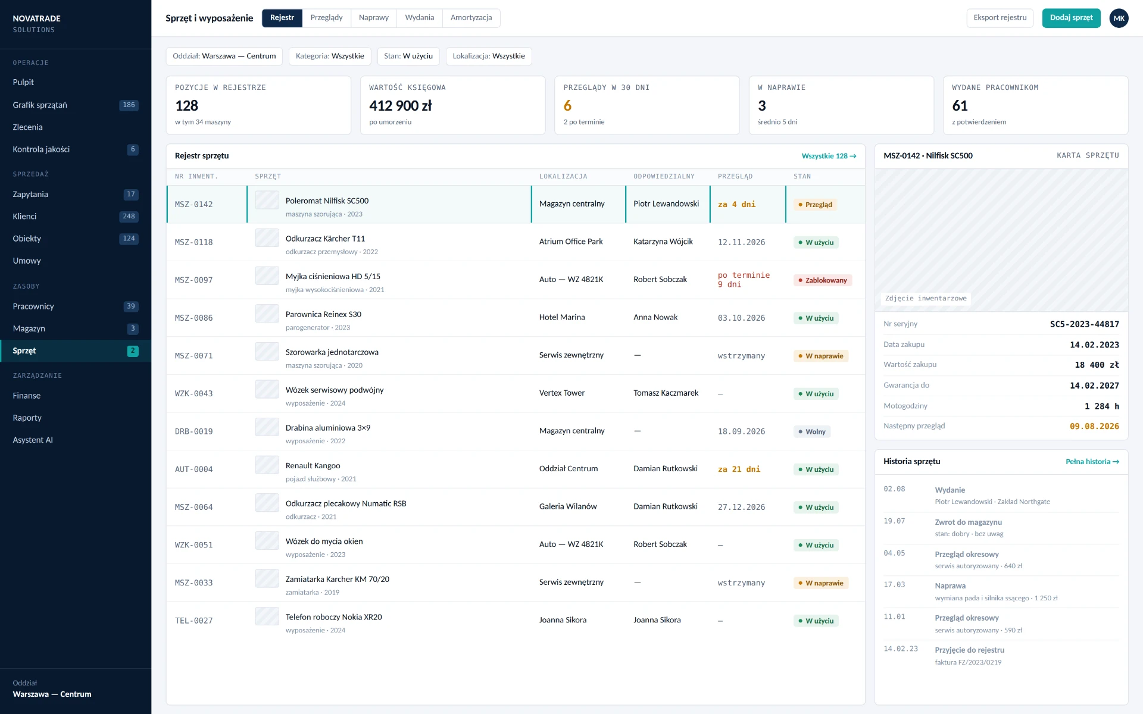The width and height of the screenshot is (1143, 714).
Task: Open the Pełna historia link
Action: pyautogui.click(x=1092, y=462)
